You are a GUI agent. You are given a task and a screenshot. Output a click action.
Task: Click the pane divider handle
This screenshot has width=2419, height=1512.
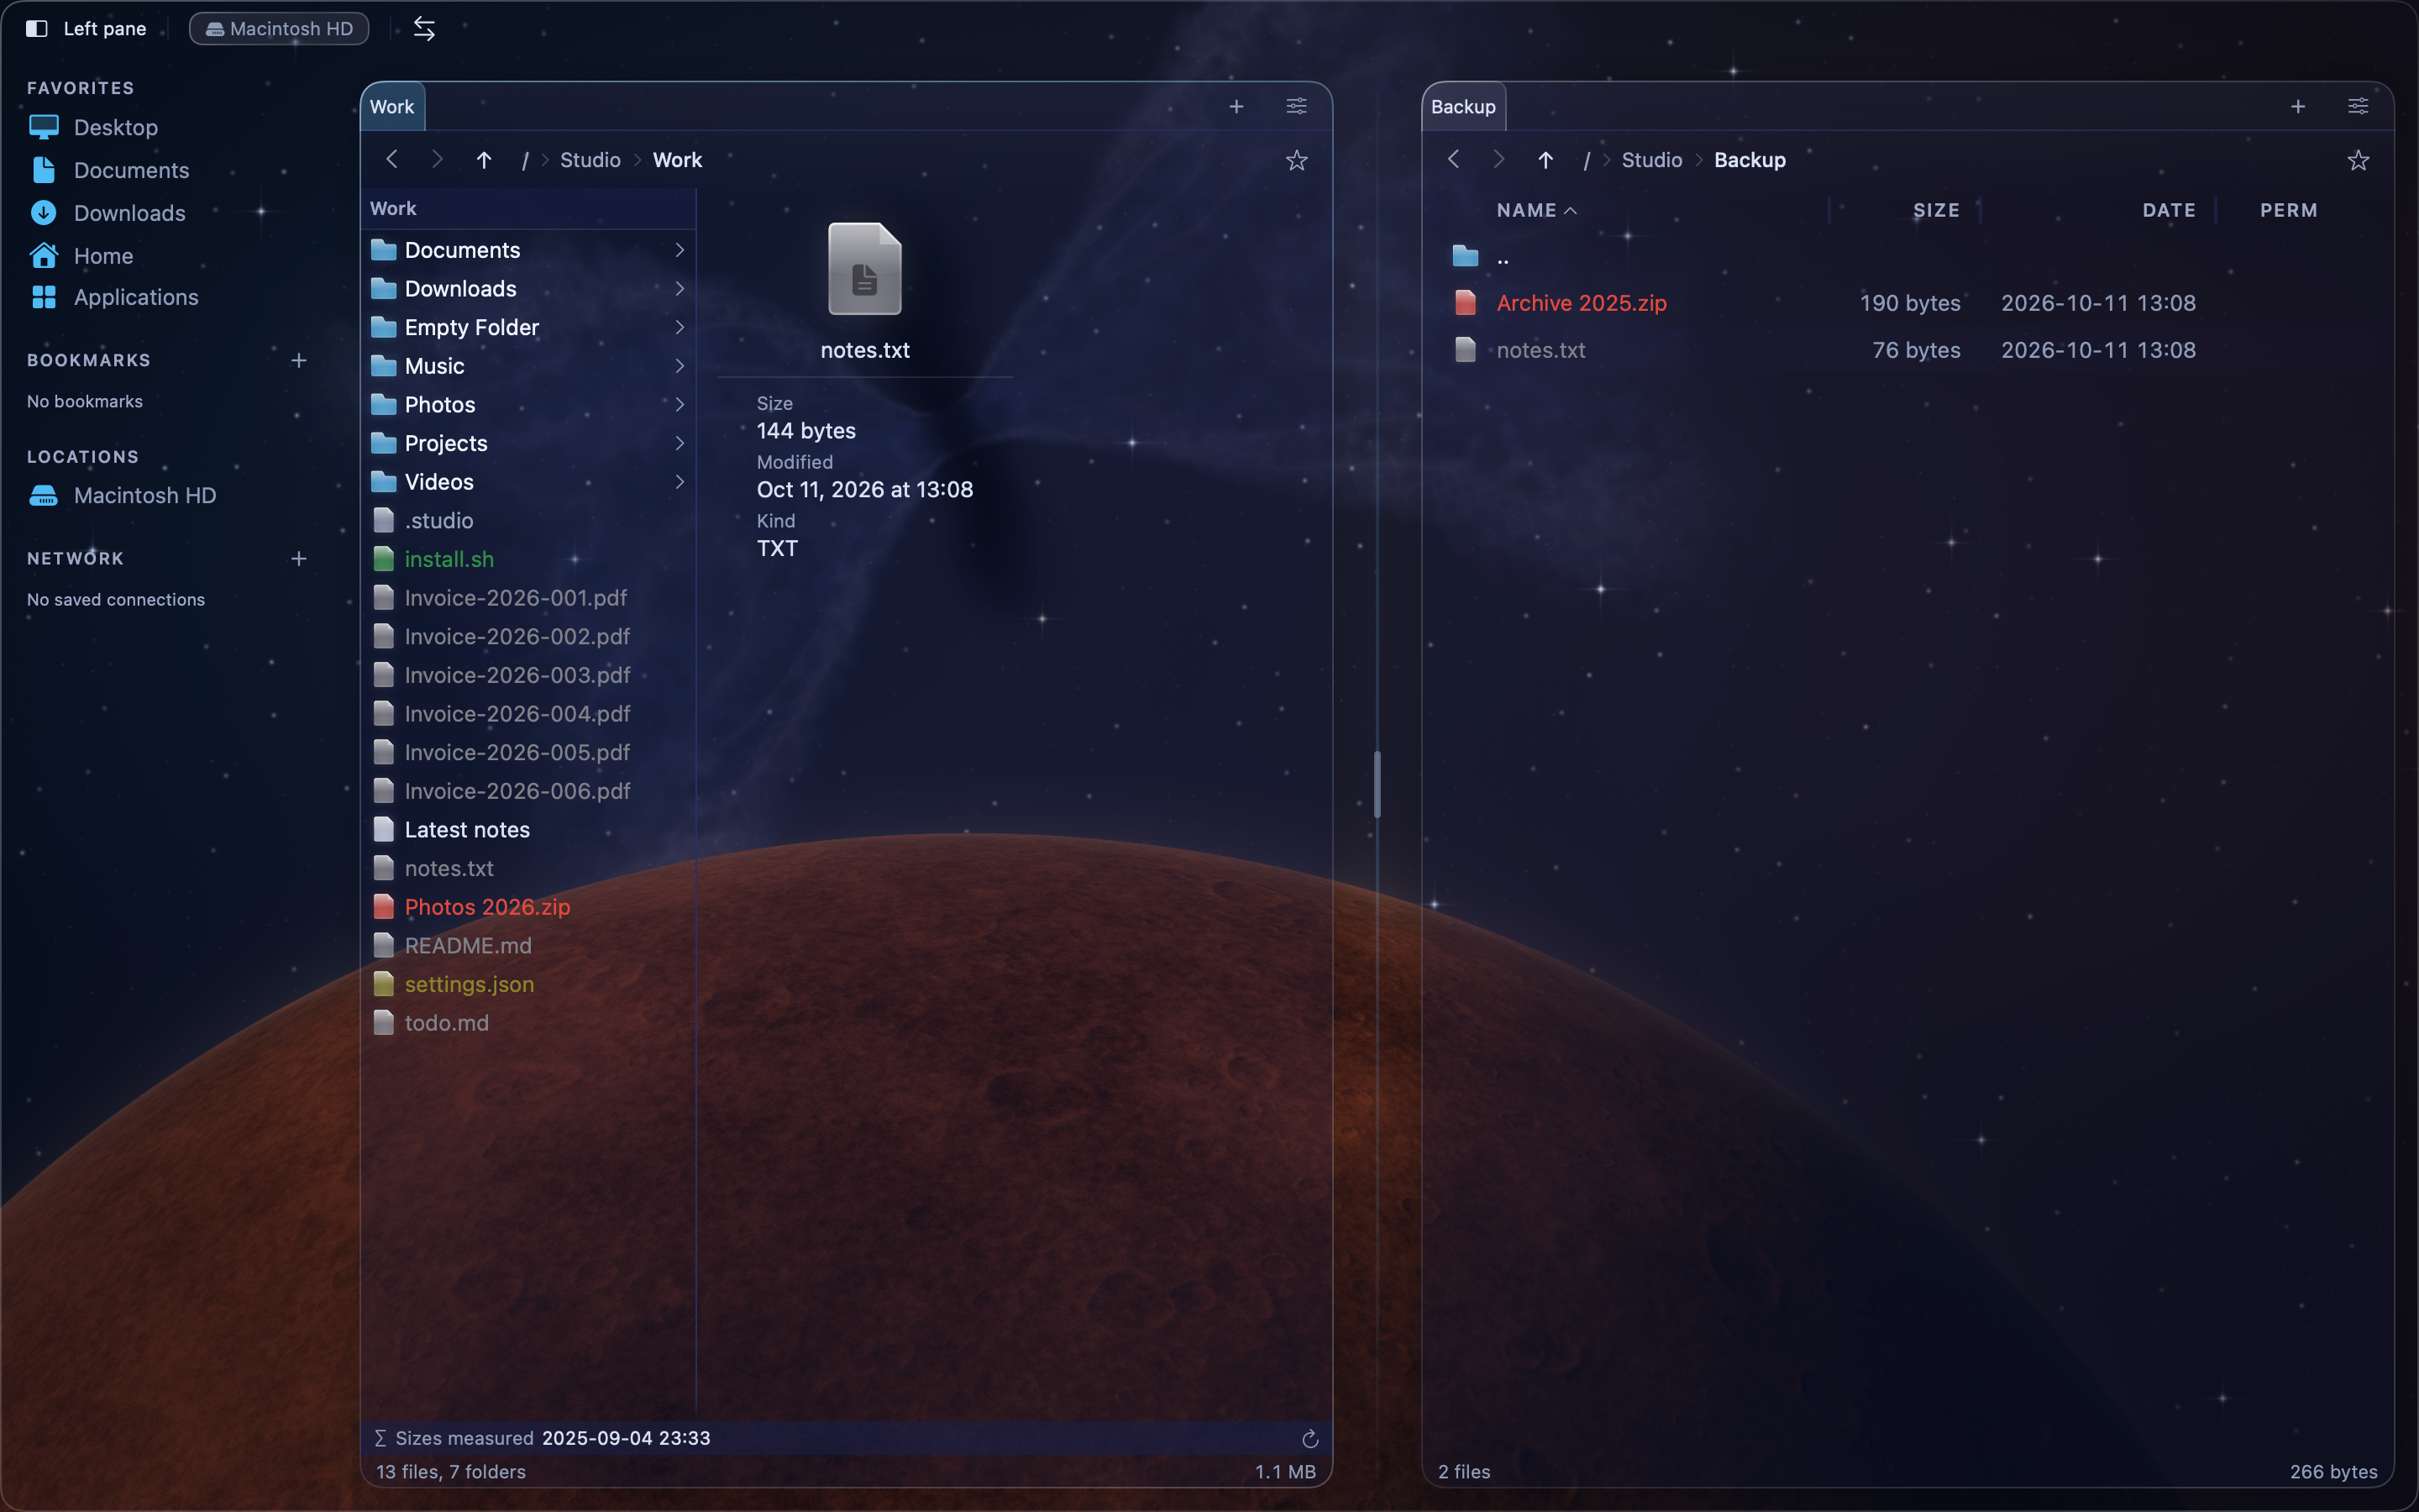[x=1377, y=784]
